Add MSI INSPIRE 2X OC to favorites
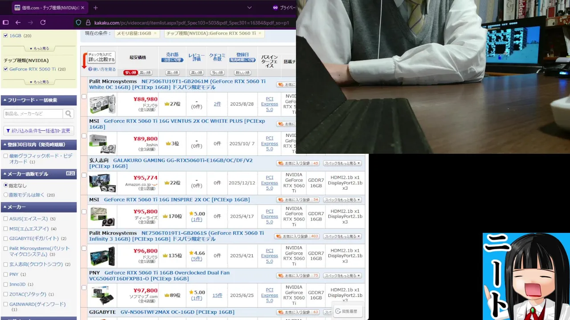The width and height of the screenshot is (570, 320). [x=298, y=200]
